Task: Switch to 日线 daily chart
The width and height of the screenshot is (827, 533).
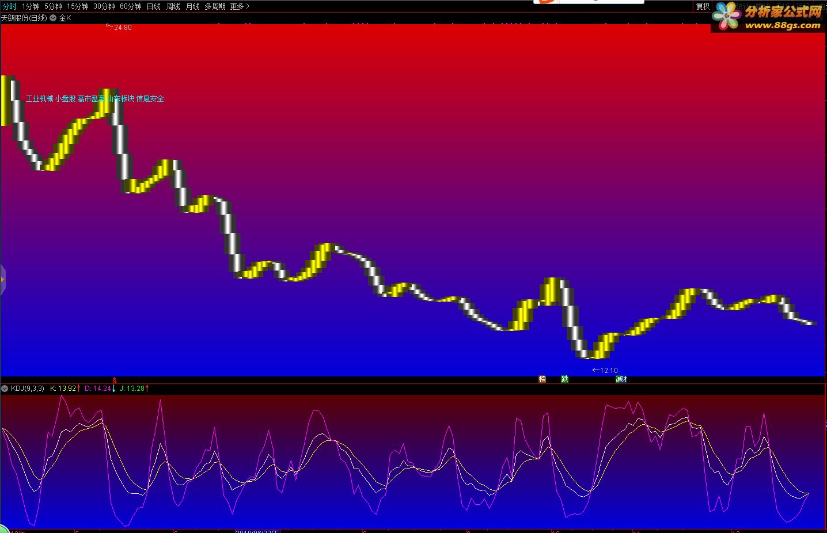Action: pyautogui.click(x=154, y=6)
